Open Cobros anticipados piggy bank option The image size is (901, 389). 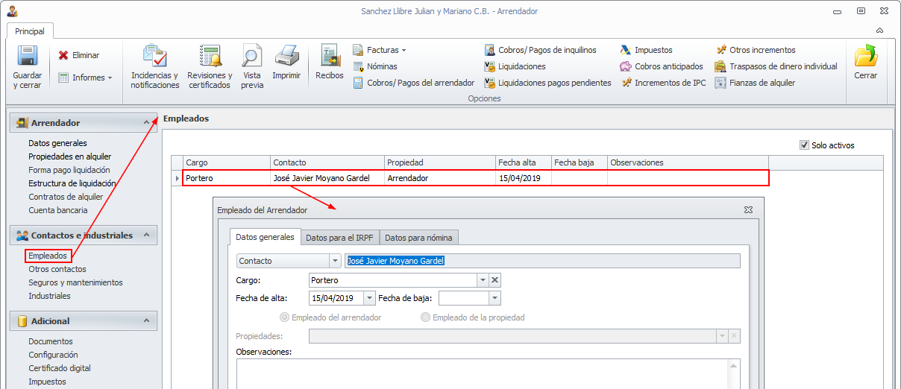click(662, 66)
